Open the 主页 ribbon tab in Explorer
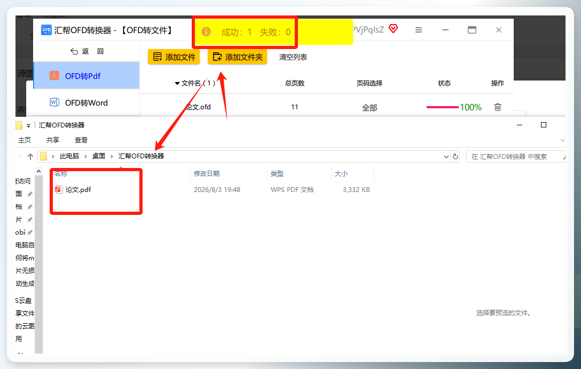The width and height of the screenshot is (581, 369). [25, 140]
